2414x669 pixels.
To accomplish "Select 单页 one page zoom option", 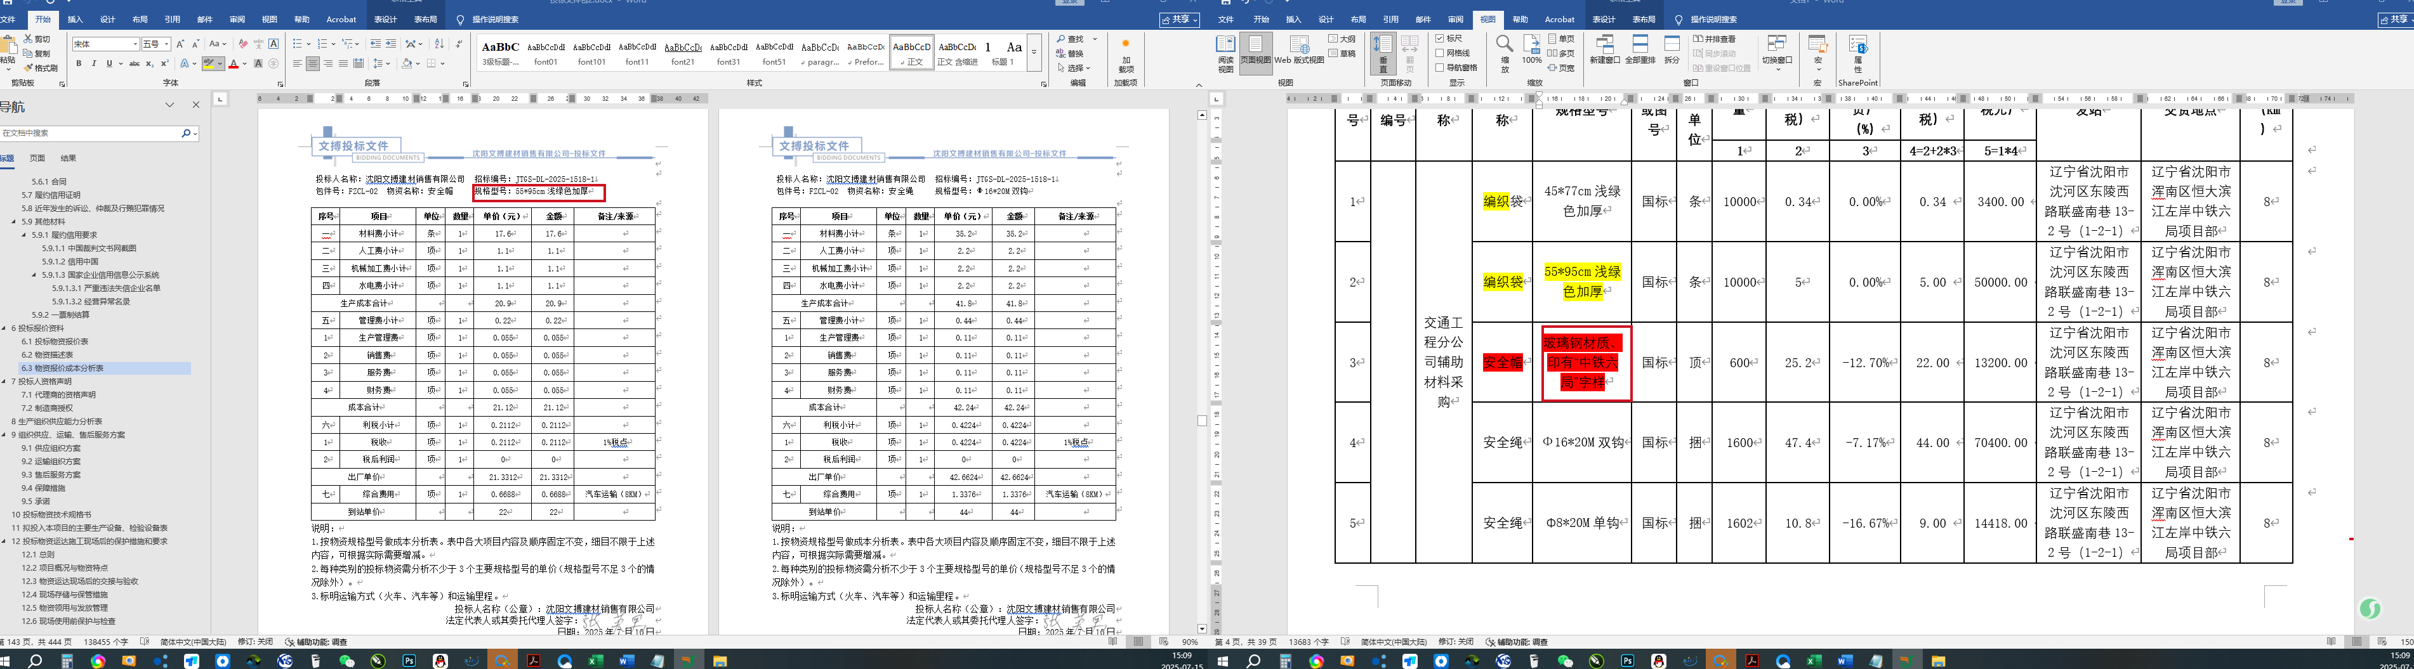I will pyautogui.click(x=1561, y=39).
